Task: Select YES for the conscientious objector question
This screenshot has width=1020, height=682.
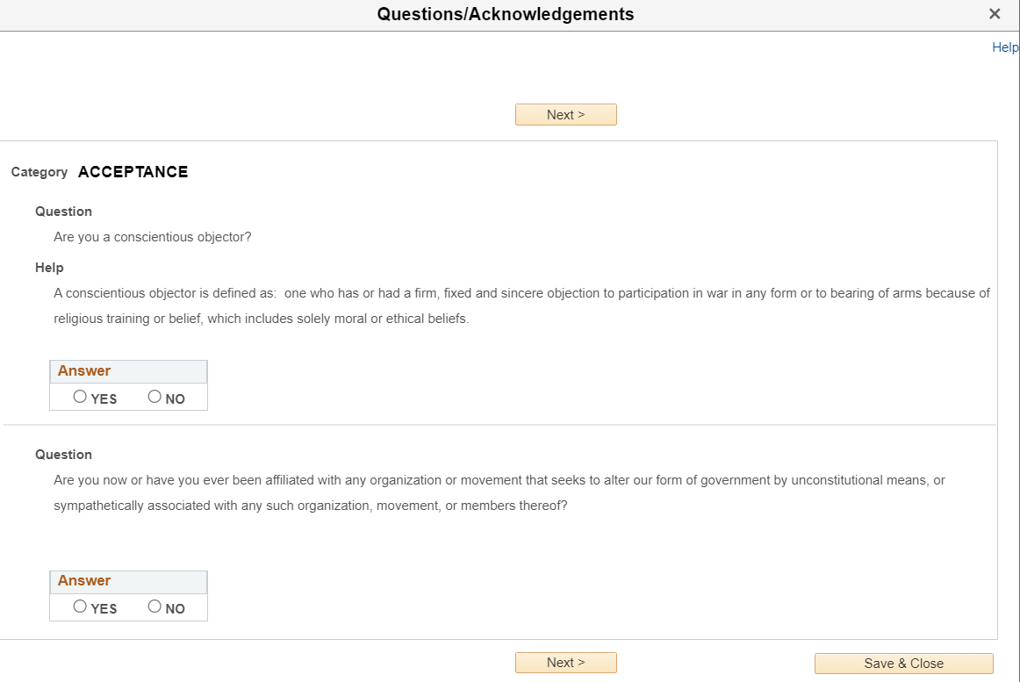Action: (81, 397)
